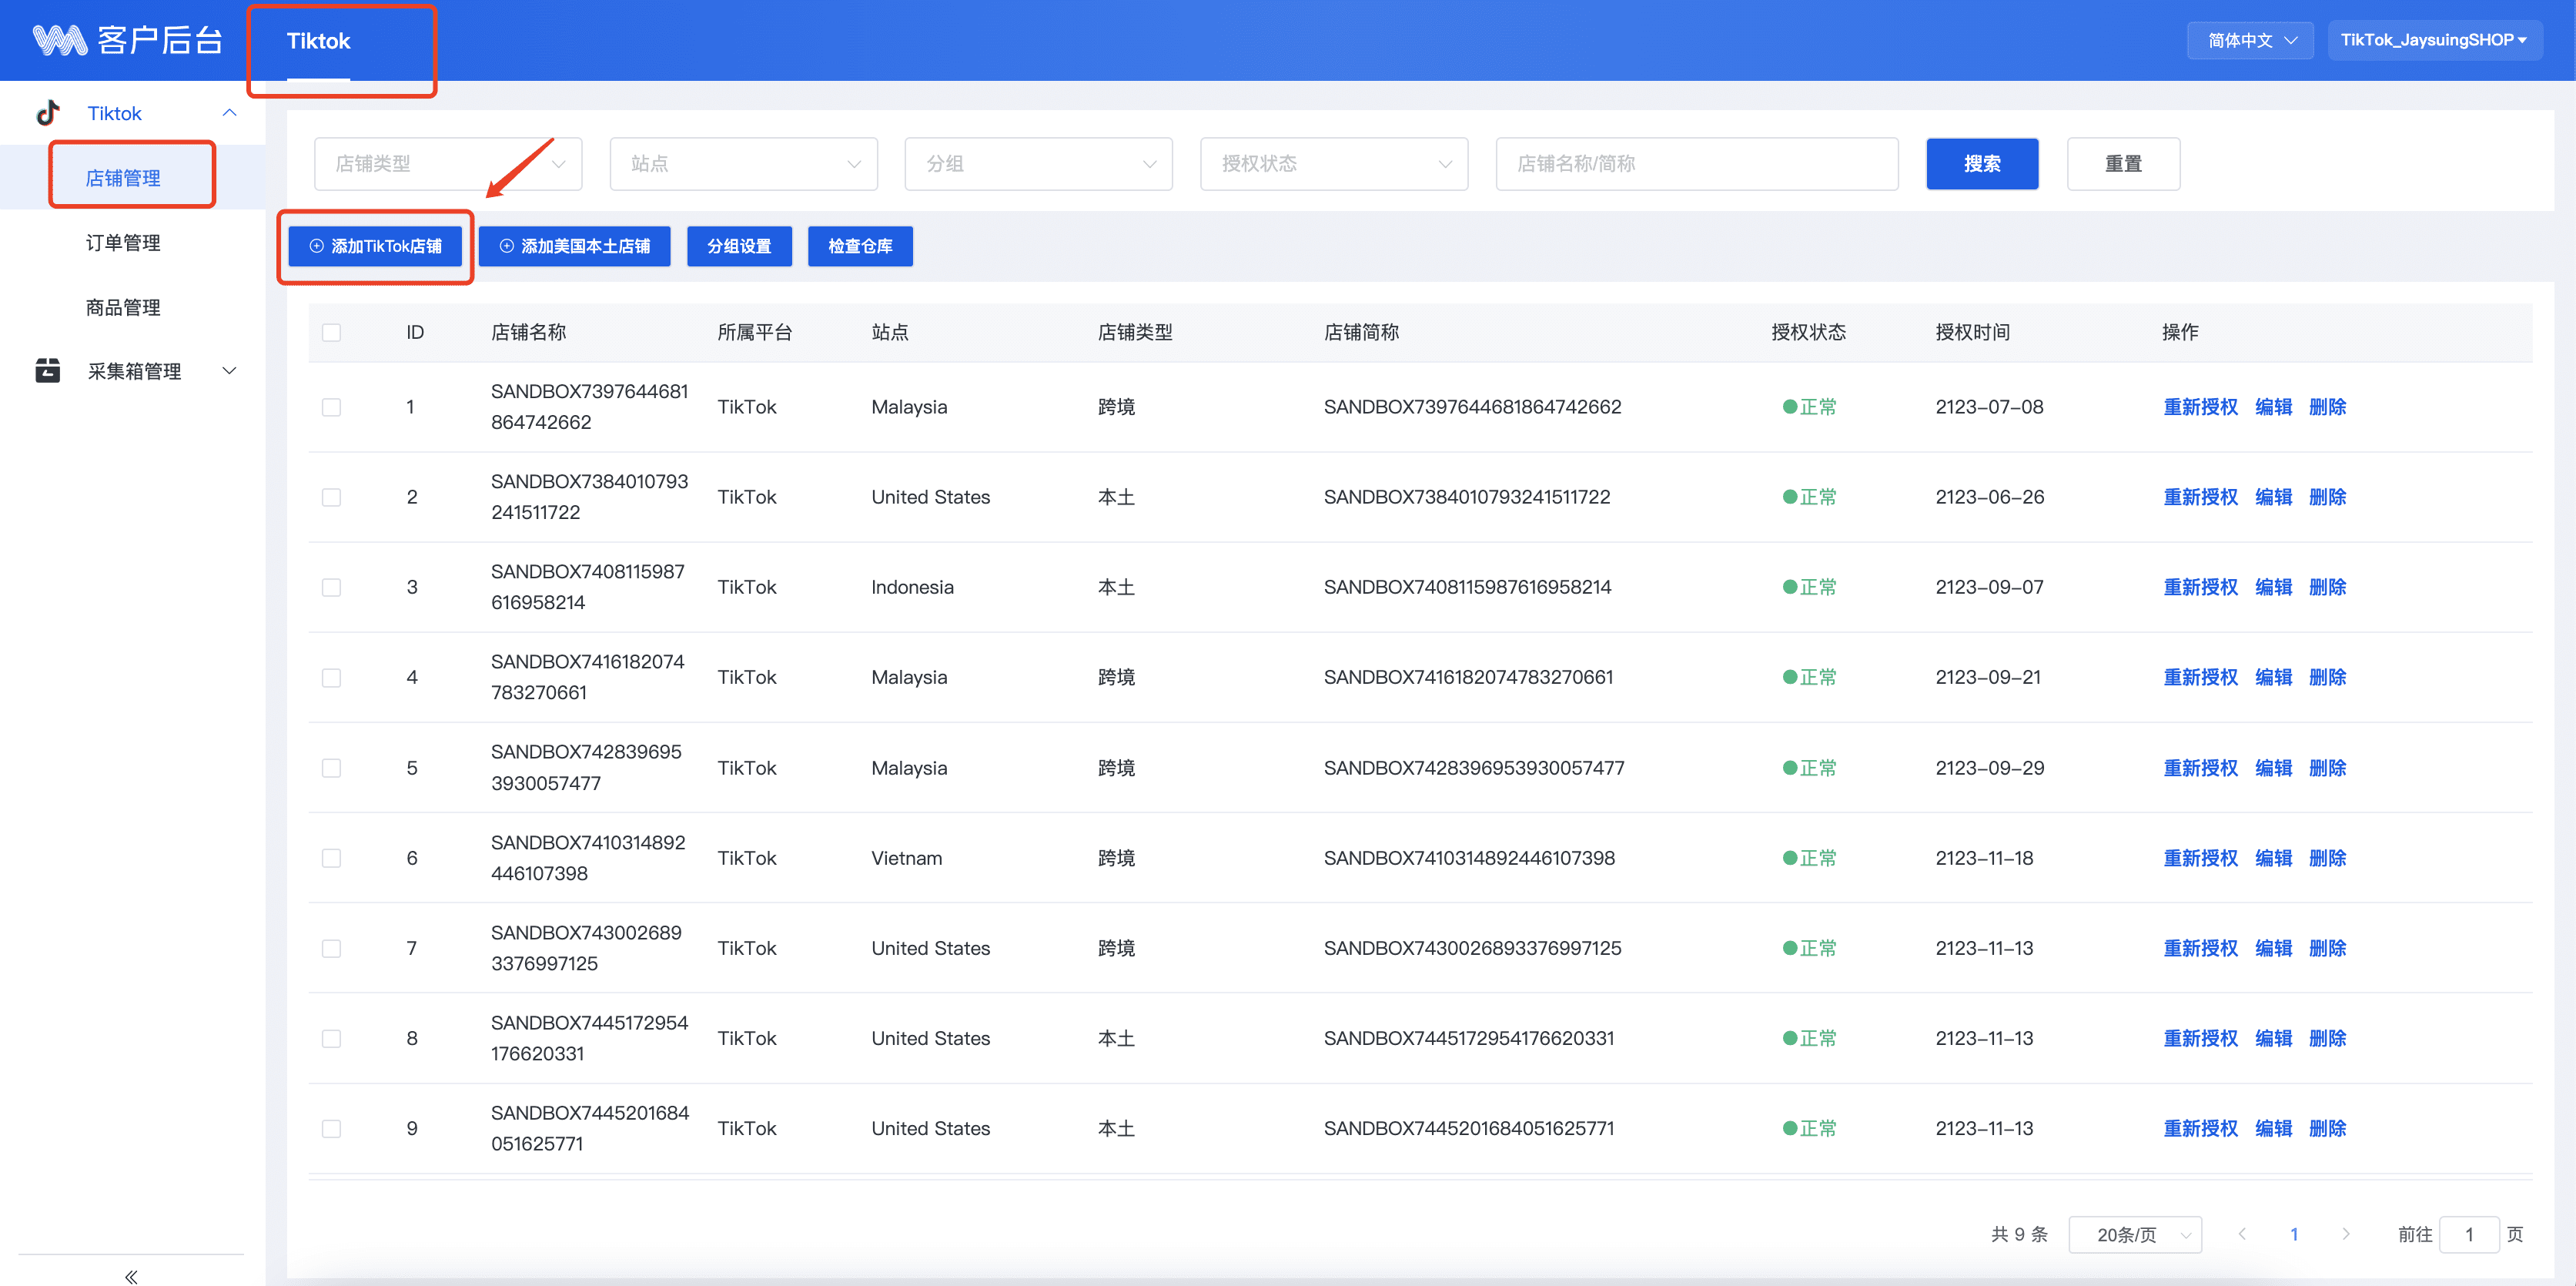The height and width of the screenshot is (1286, 2576).
Task: Click 重新授权 for shop ID 9
Action: (2200, 1128)
